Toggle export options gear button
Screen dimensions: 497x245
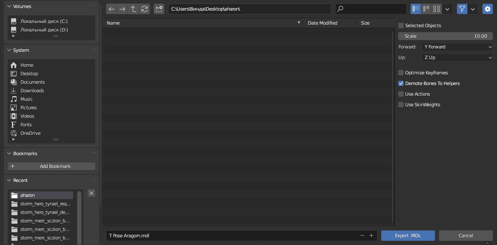pyautogui.click(x=488, y=9)
